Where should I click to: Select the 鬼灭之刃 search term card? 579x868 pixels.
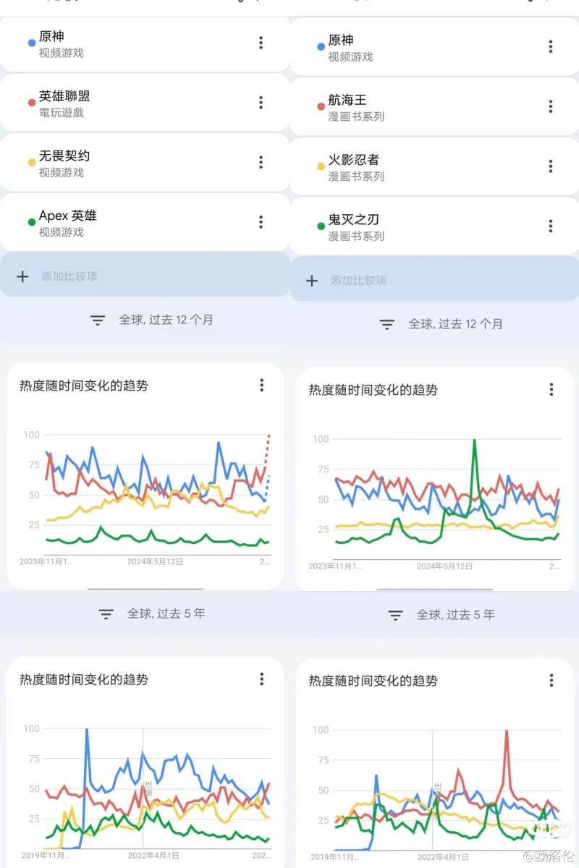point(434,226)
